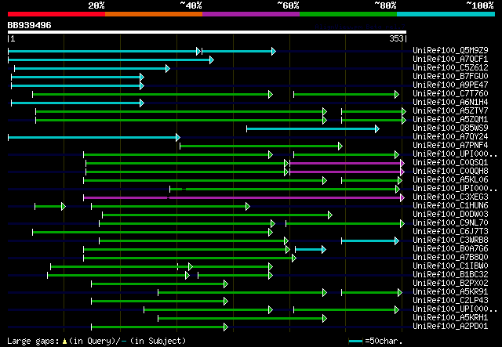Image resolution: width=502 pixels, height=347 pixels.
Task: Click the UniRef100_D0DW03 hit name
Action: [x=450, y=215]
